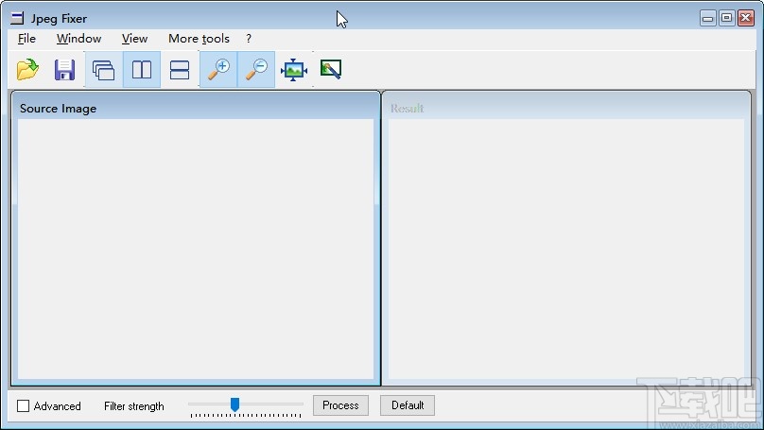Select the cascade windows layout icon
Image resolution: width=764 pixels, height=430 pixels.
[103, 70]
